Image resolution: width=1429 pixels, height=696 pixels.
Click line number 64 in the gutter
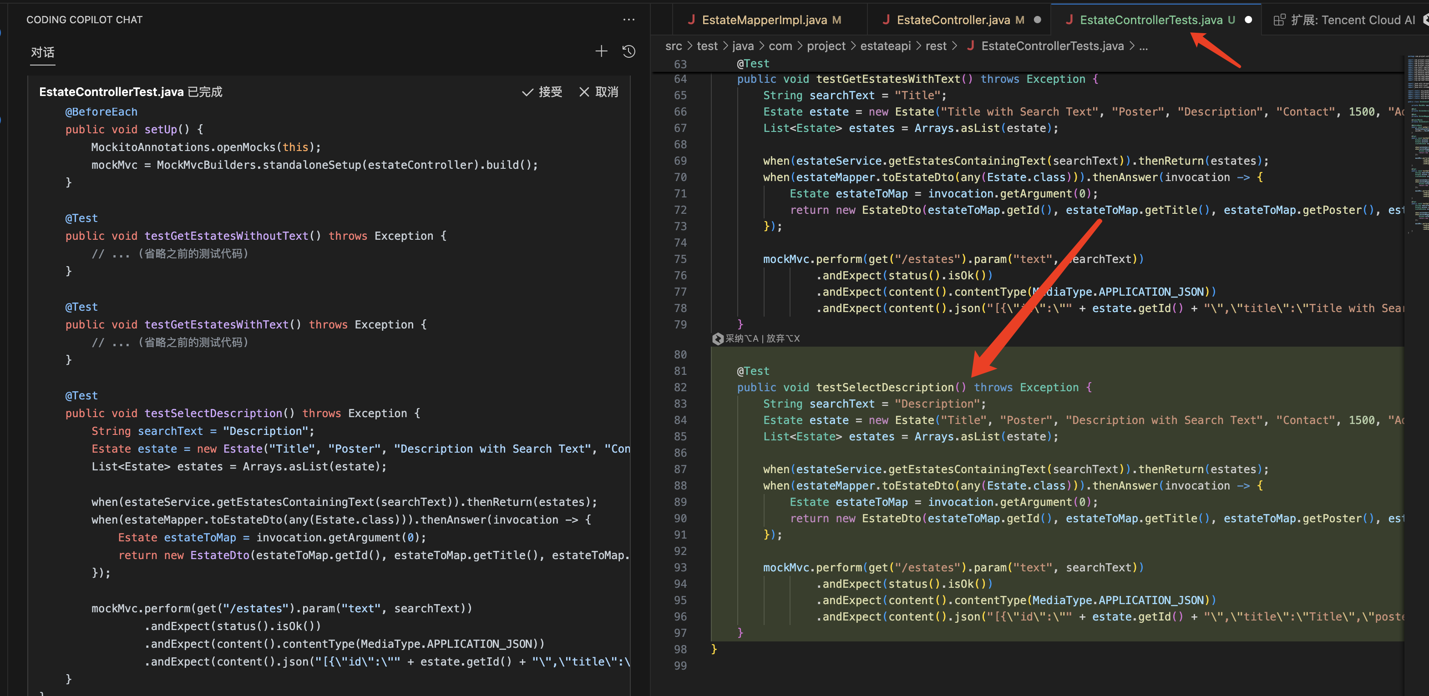click(x=680, y=79)
